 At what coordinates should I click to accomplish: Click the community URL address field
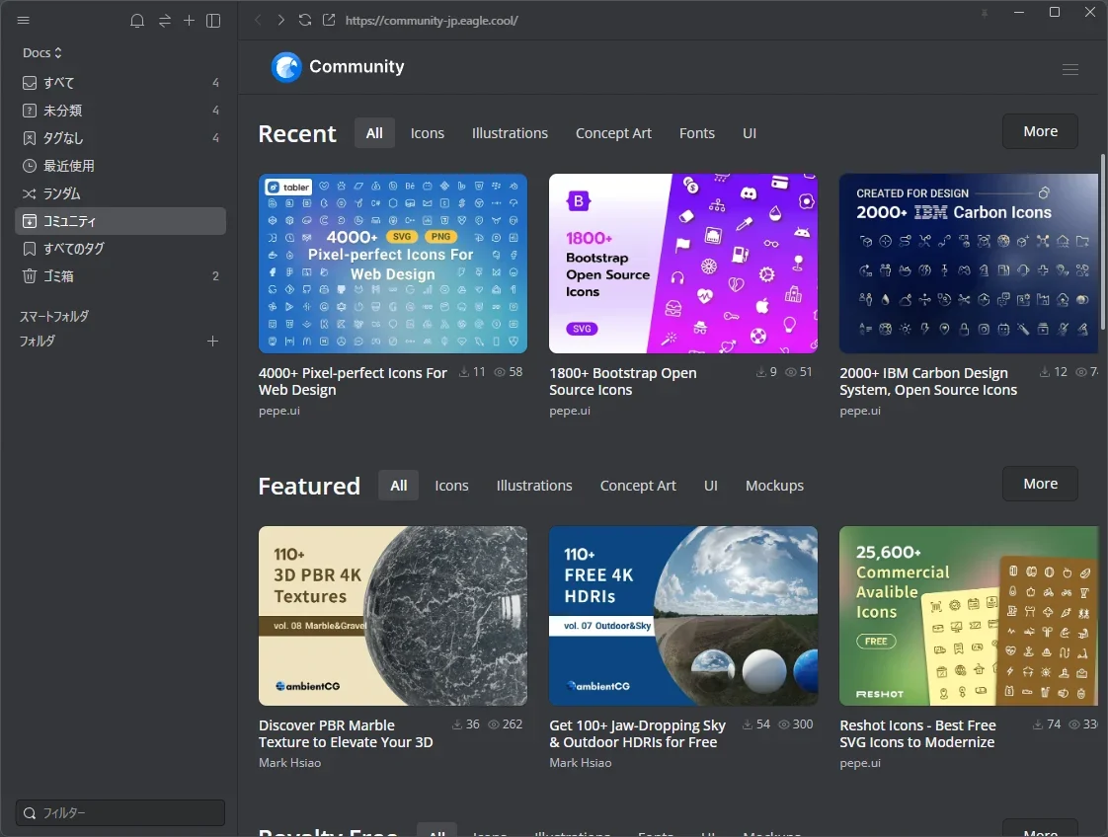431,21
